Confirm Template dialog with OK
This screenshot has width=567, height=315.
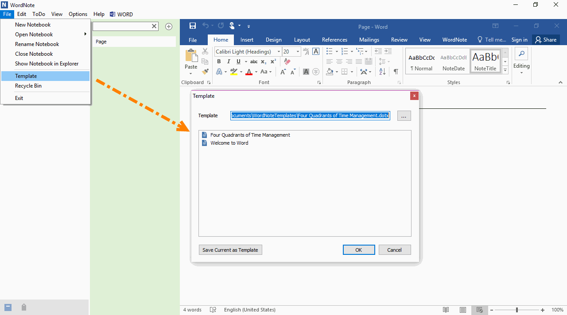pyautogui.click(x=359, y=250)
